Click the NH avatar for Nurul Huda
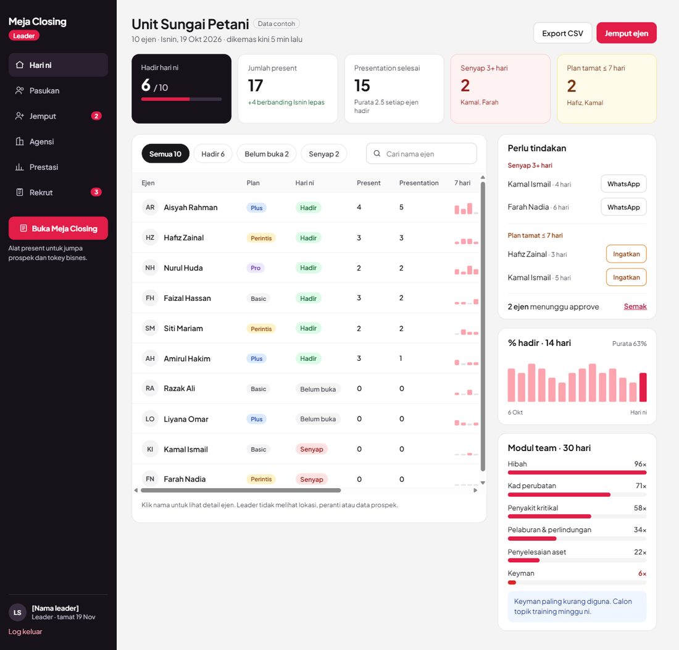679x650 pixels. pos(150,268)
